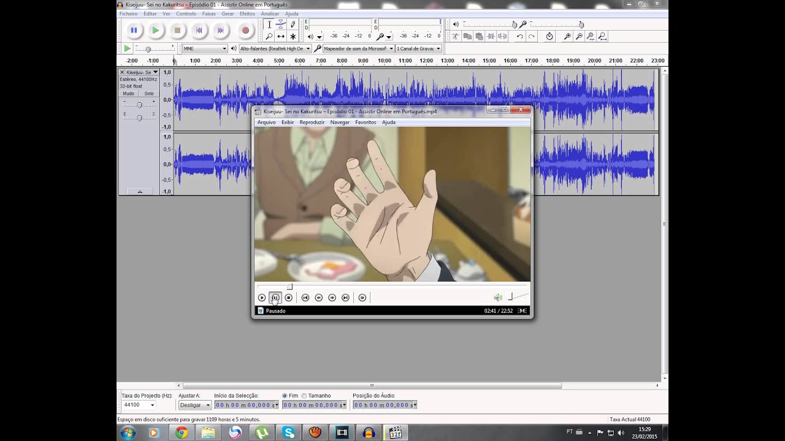Click the Fit Project zoom icon

tap(602, 37)
